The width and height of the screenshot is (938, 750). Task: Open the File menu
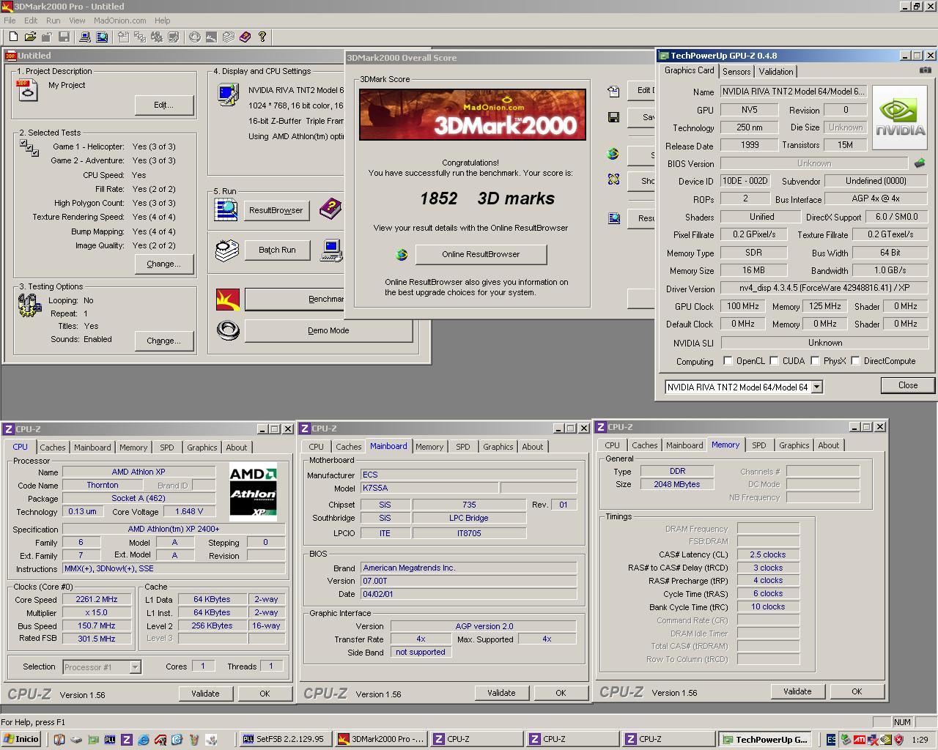10,21
